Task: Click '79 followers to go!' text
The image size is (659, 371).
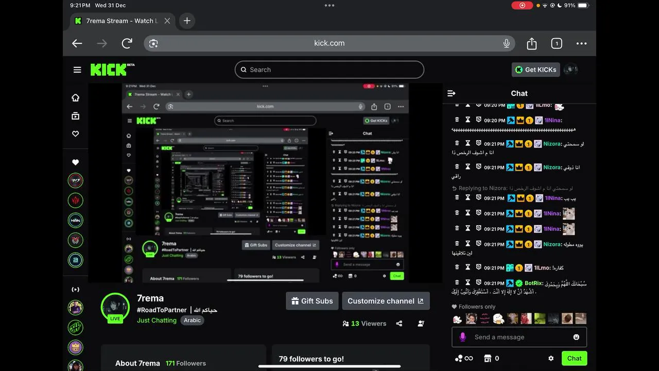Action: (311, 359)
